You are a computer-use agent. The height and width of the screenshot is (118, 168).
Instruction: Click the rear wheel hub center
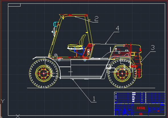click(122, 73)
